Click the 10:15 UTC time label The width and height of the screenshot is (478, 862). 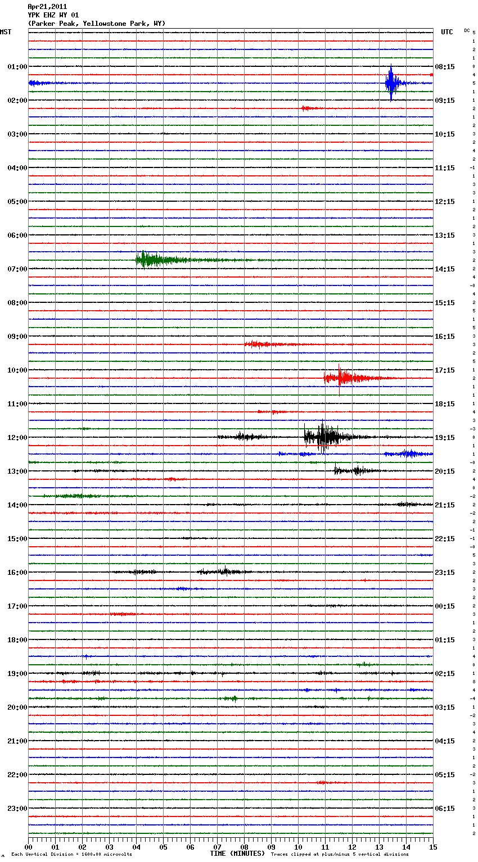[x=445, y=134]
